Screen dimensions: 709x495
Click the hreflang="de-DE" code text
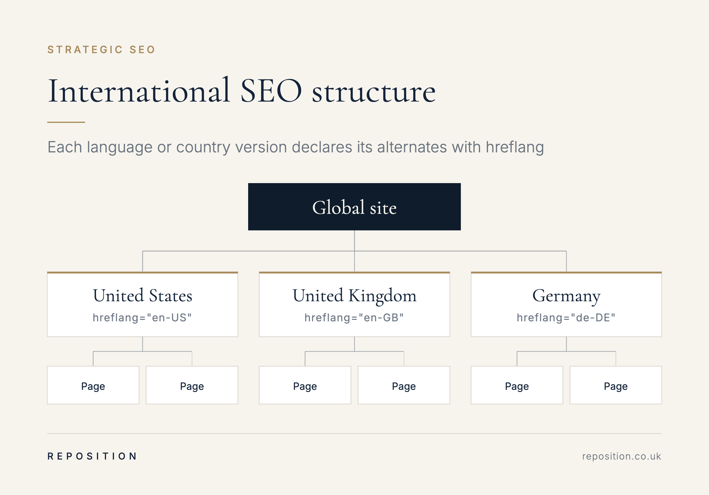click(x=566, y=318)
